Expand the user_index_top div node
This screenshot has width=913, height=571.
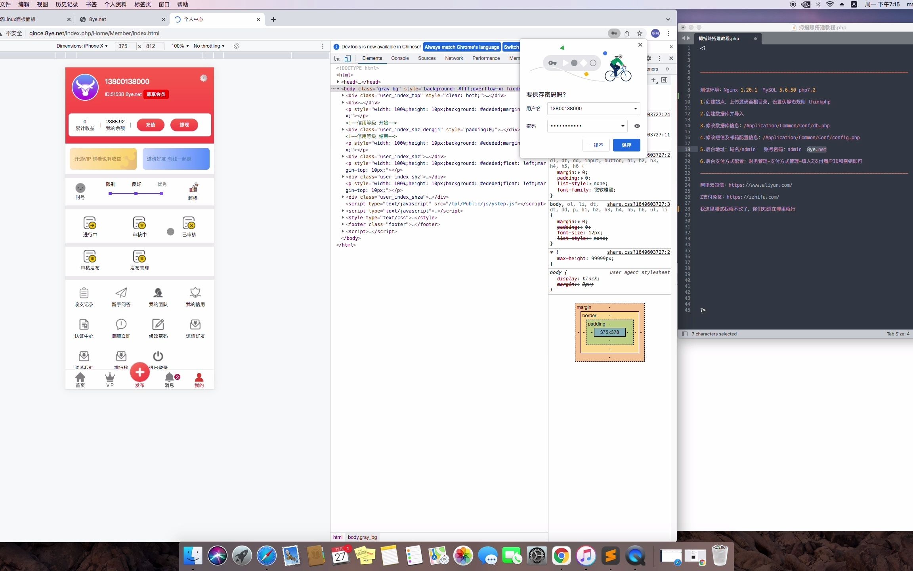(x=343, y=95)
